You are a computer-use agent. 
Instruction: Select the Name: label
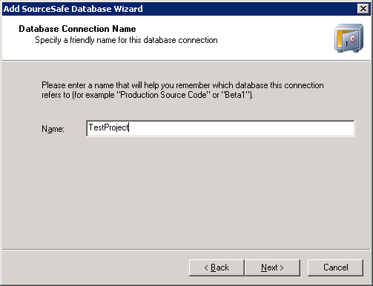click(x=53, y=129)
